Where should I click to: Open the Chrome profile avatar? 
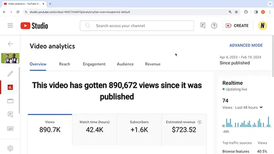click(263, 12)
